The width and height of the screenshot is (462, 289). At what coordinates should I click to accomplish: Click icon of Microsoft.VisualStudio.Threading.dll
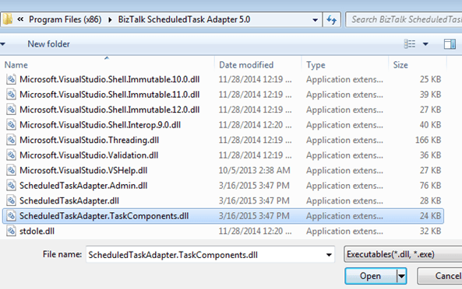click(11, 140)
